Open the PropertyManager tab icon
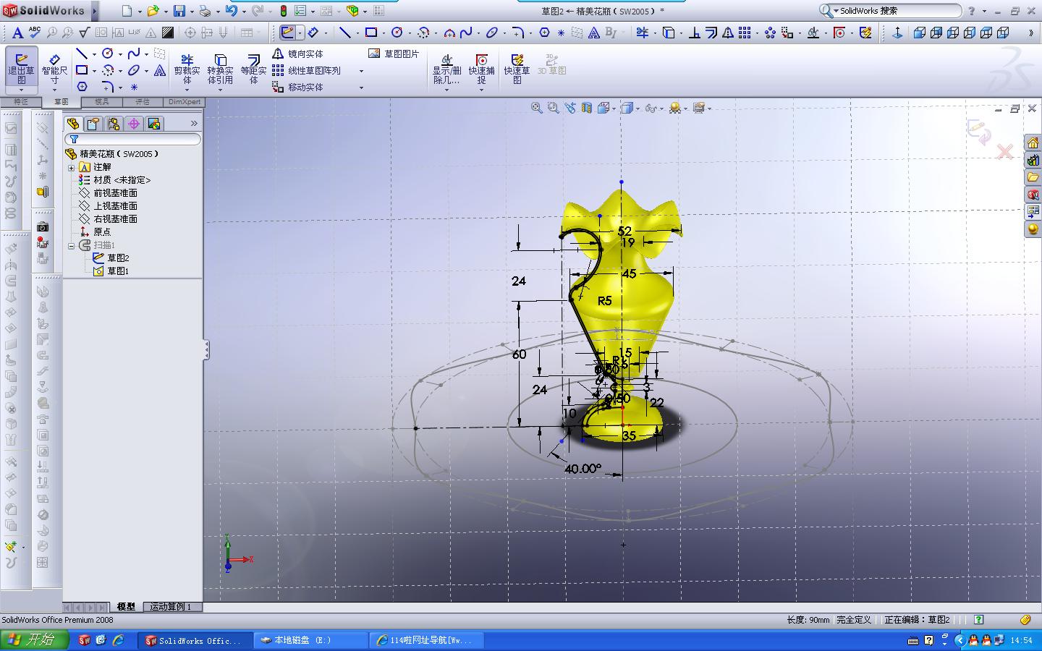 click(93, 124)
